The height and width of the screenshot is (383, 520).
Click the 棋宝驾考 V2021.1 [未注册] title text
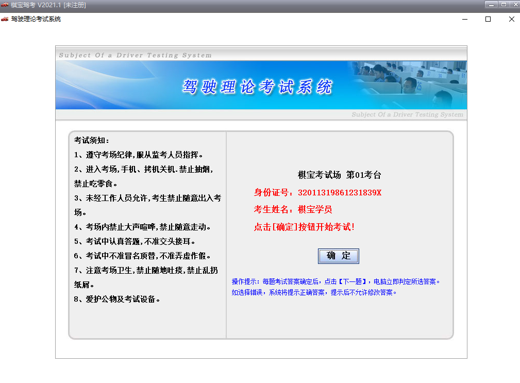coord(48,5)
